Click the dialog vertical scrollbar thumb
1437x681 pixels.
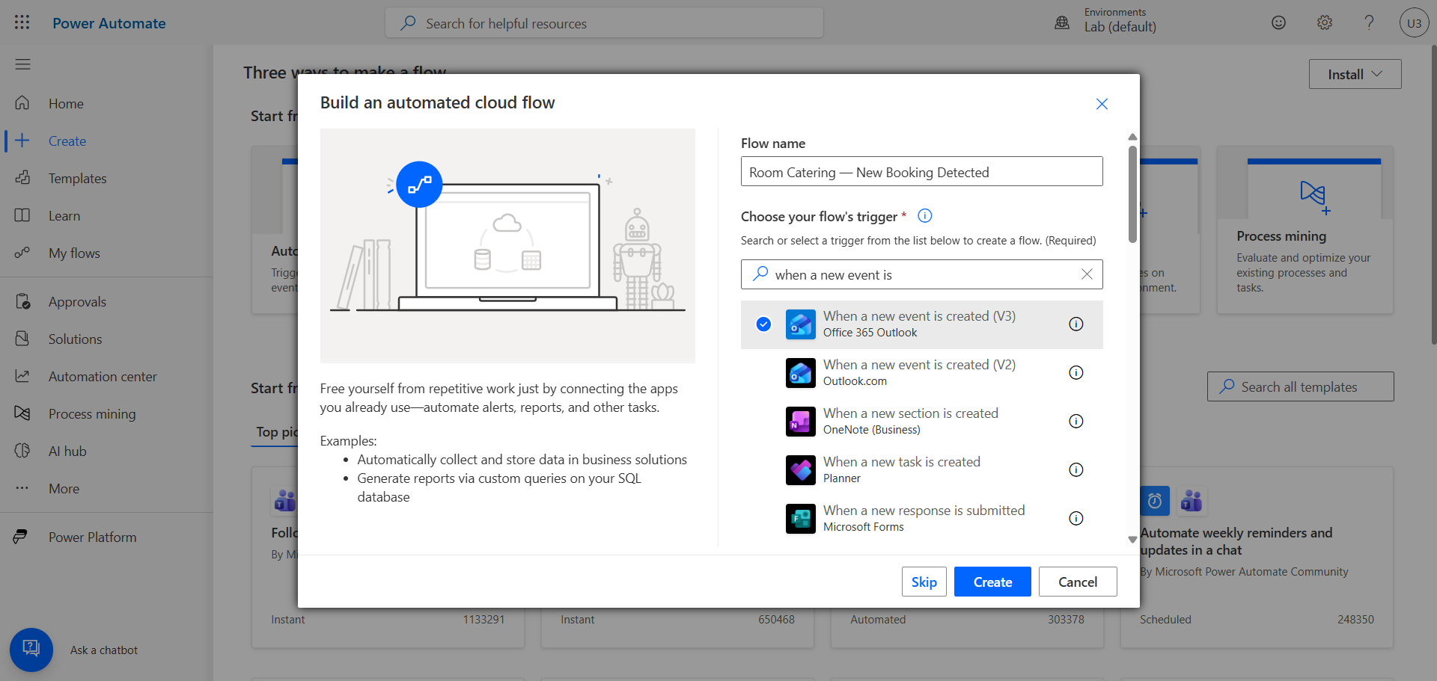(1132, 194)
